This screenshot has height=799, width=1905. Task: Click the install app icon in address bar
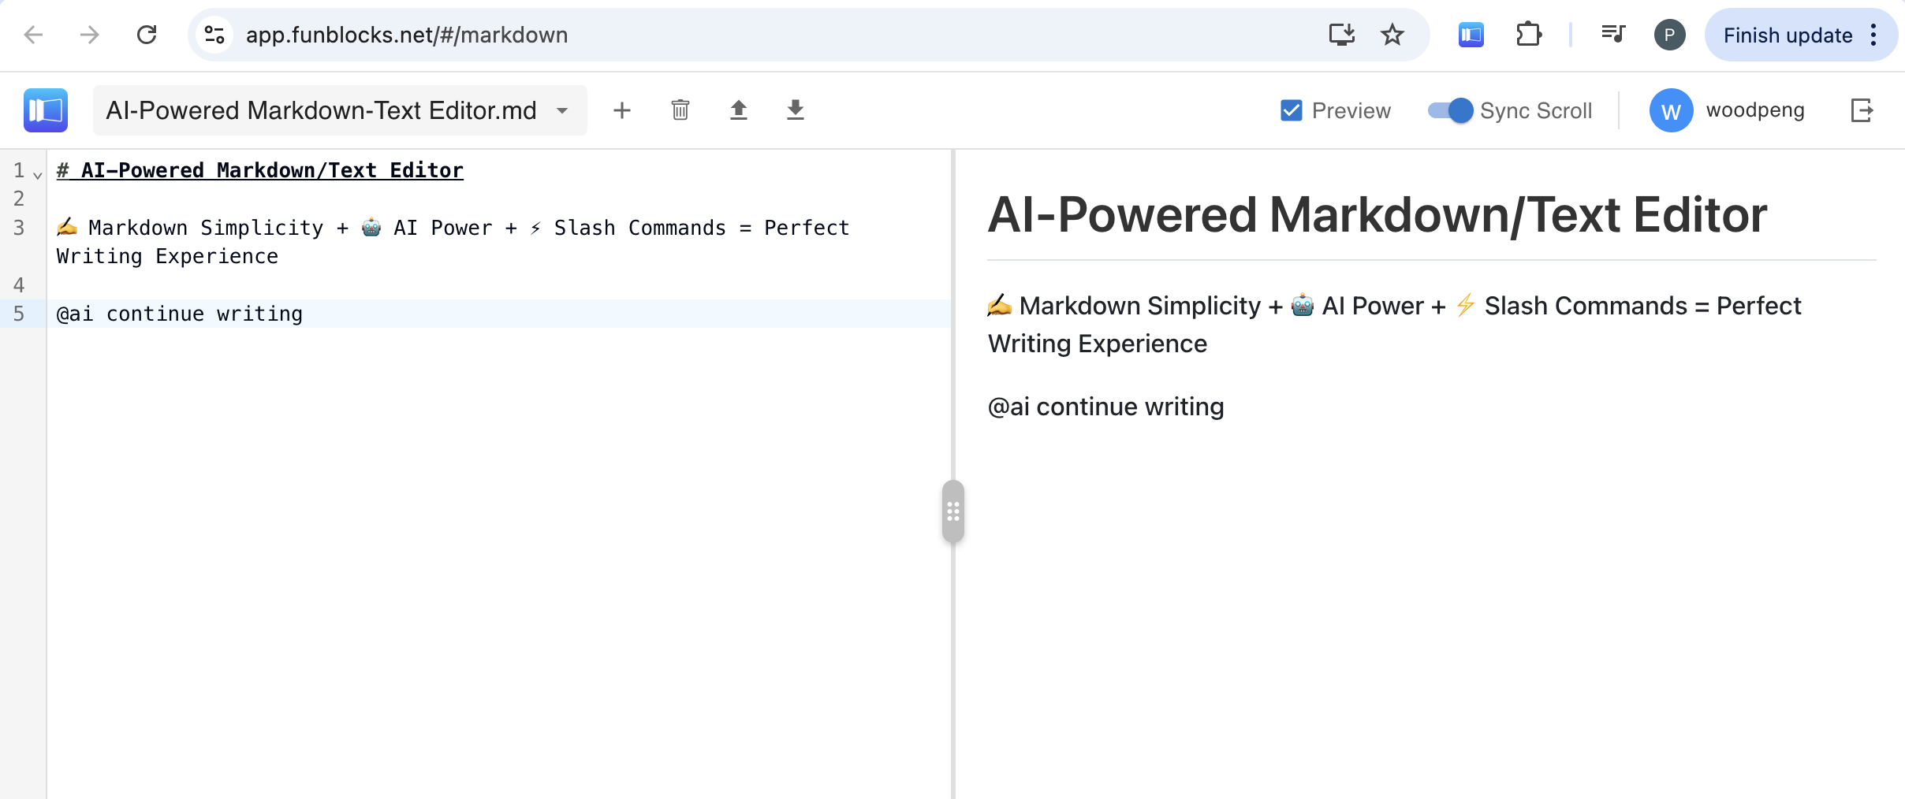tap(1342, 35)
